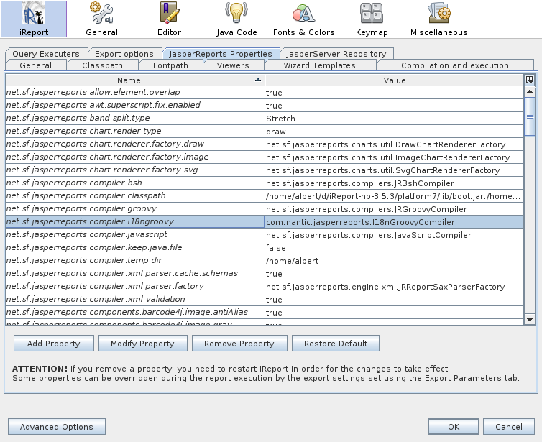542x442 pixels.
Task: Click the scrollbar up arrow
Action: pos(530,91)
